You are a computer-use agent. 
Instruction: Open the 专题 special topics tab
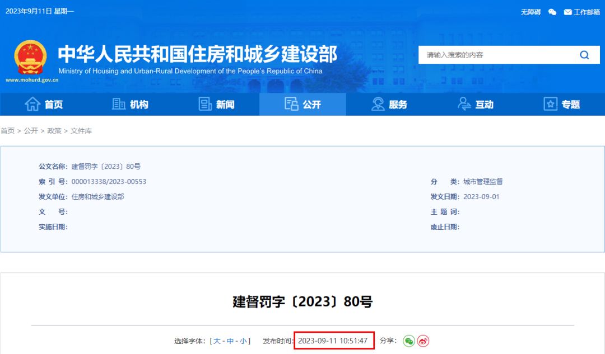point(561,105)
